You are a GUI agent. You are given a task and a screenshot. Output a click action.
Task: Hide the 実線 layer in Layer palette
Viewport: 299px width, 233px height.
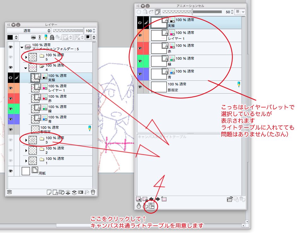11,78
